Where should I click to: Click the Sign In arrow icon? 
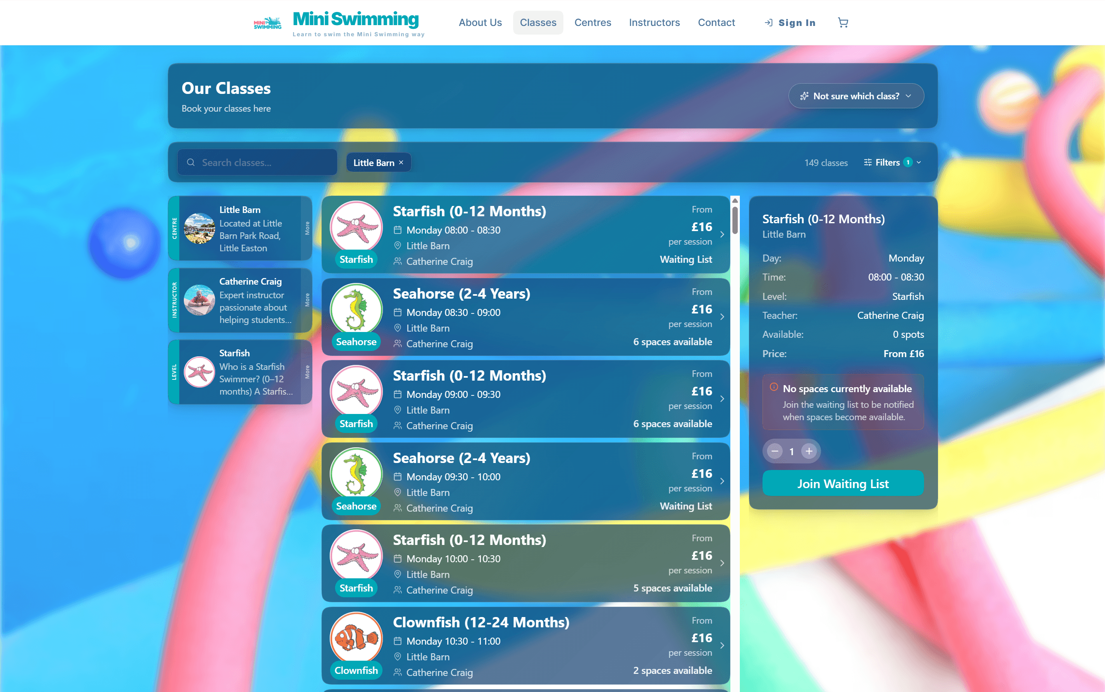[768, 22]
